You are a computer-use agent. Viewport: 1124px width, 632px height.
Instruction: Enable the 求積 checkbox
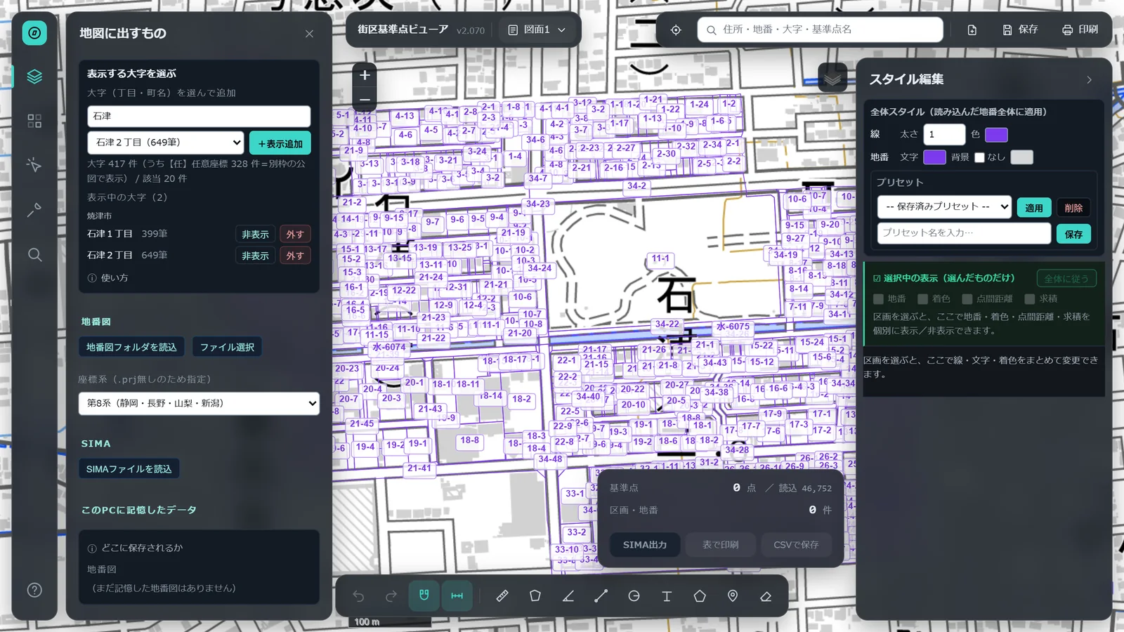1030,298
